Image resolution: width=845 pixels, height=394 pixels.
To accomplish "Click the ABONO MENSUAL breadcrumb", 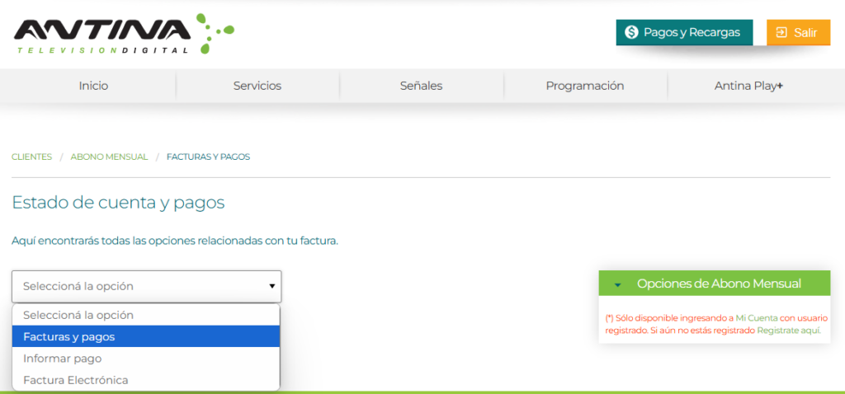I will [x=109, y=157].
